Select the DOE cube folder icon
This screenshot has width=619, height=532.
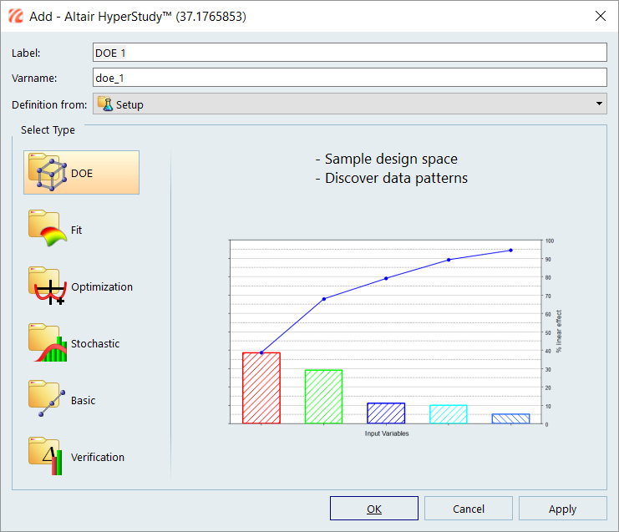(48, 173)
